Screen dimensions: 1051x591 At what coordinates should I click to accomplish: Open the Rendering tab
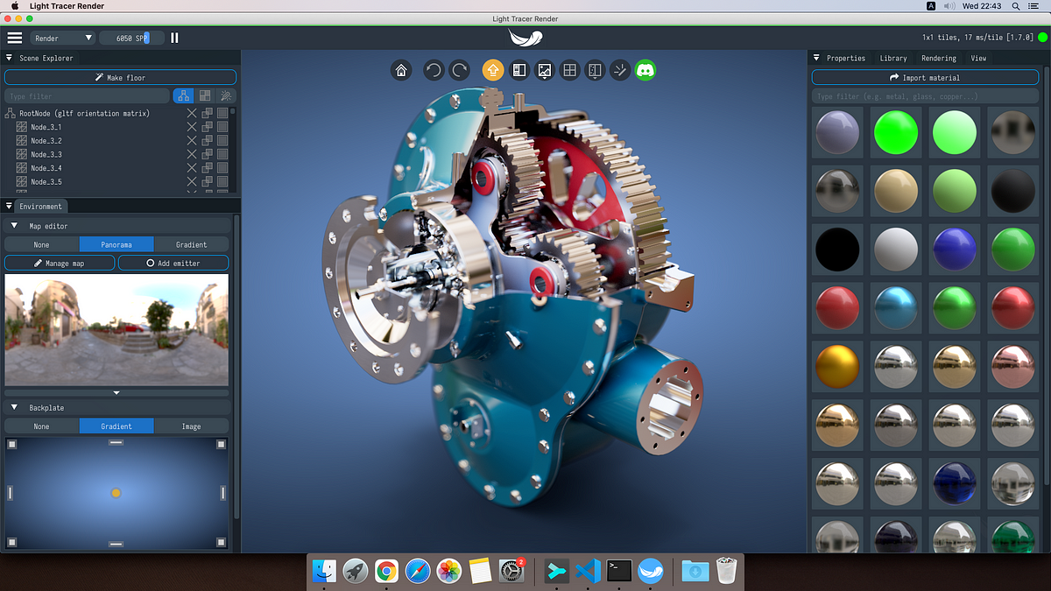pos(938,58)
